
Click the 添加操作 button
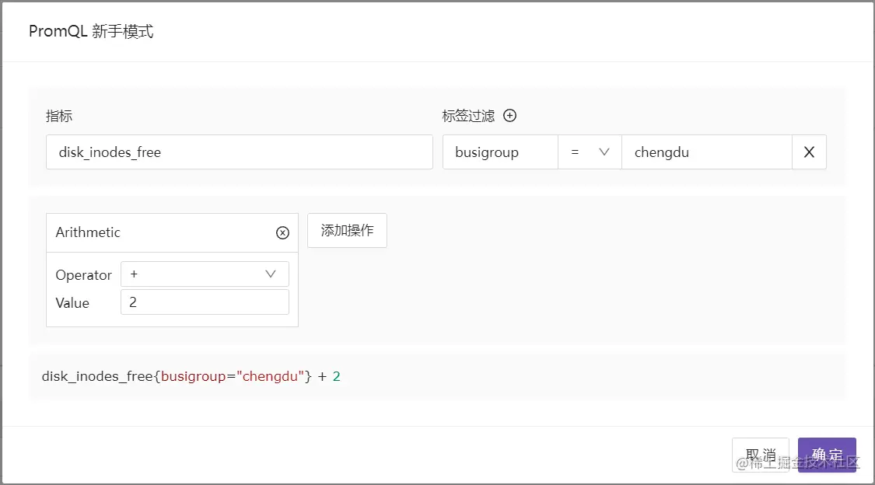pos(347,230)
